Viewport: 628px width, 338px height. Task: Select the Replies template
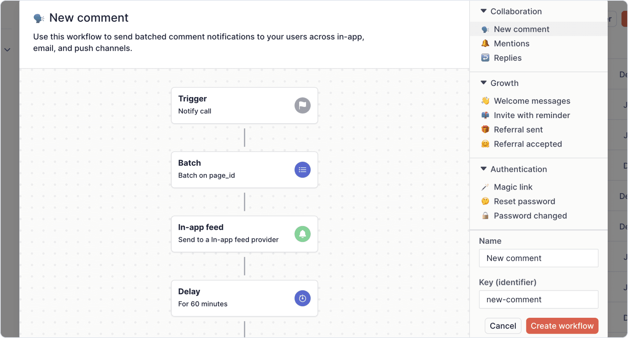[x=508, y=58]
